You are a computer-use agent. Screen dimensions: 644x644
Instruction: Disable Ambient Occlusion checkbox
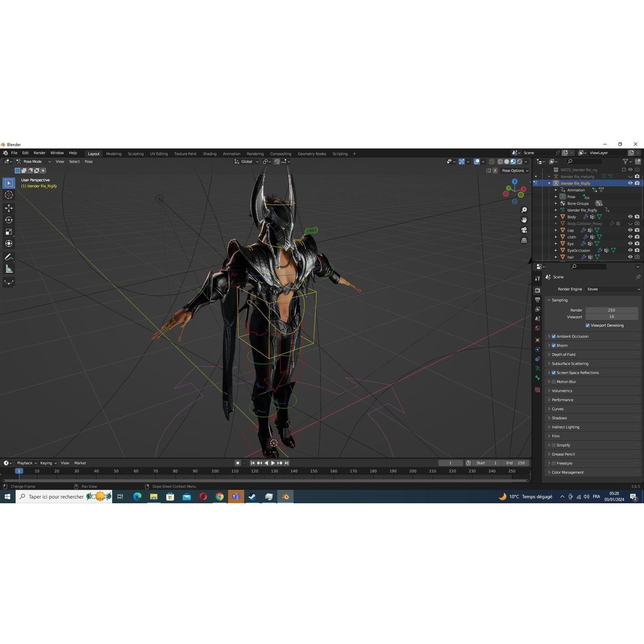(553, 336)
